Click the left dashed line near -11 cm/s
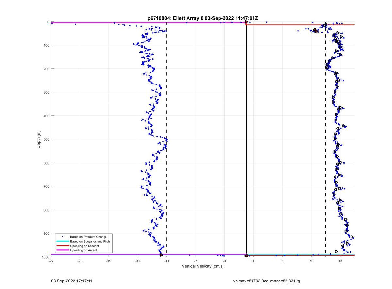 pos(167,139)
